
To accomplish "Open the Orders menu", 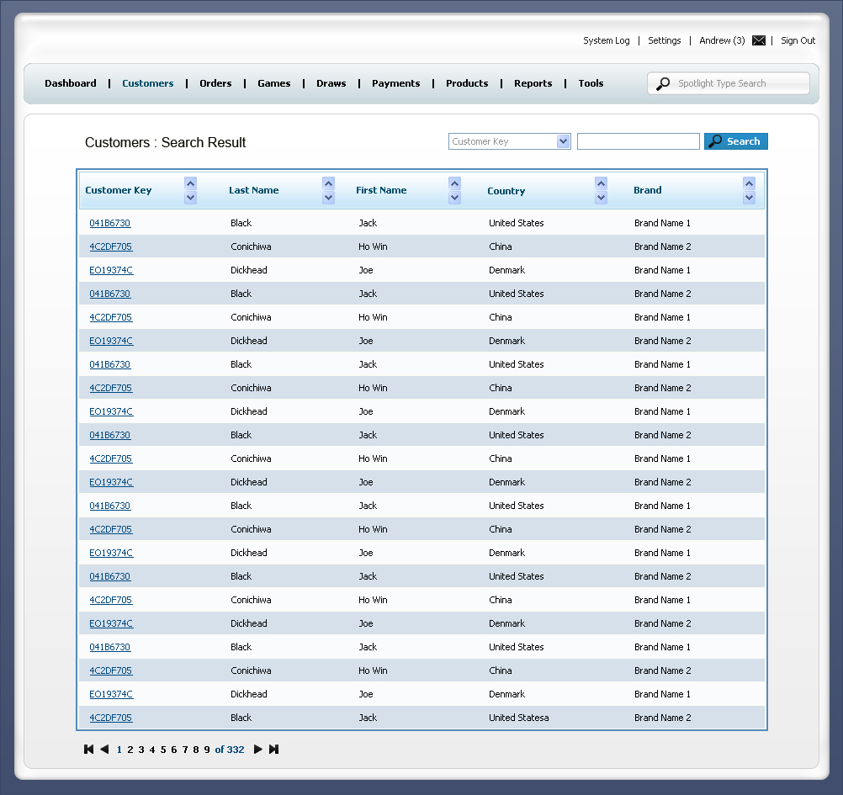I will tap(215, 83).
